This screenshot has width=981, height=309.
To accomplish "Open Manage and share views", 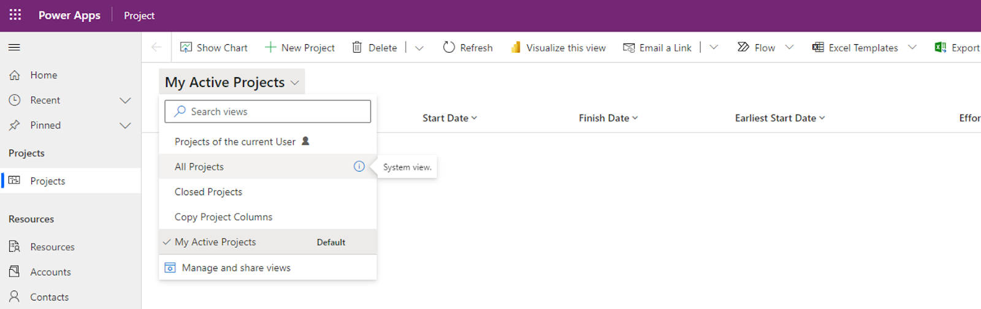I will tap(267, 268).
